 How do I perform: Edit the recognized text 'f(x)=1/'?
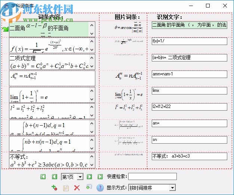pos(190,41)
